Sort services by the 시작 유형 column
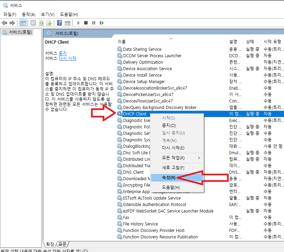The height and width of the screenshot is (252, 284). pos(272,42)
